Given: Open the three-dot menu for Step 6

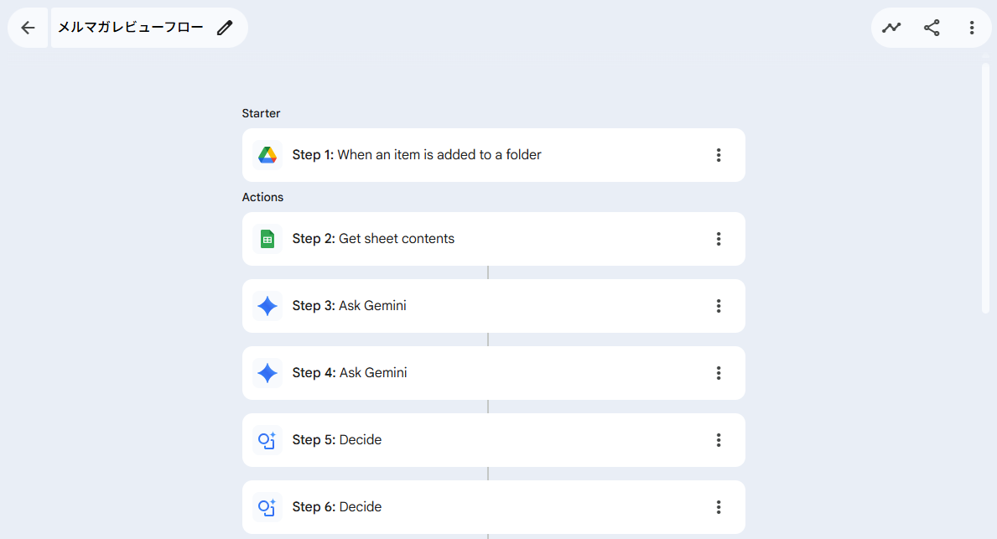Looking at the screenshot, I should (x=719, y=507).
